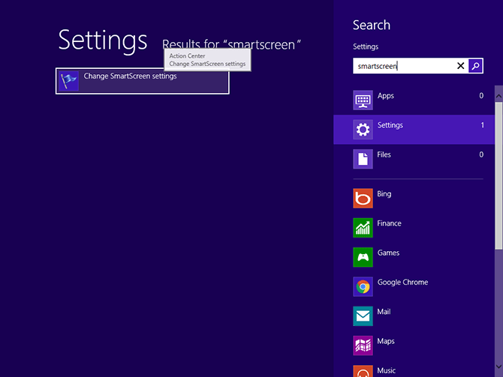Click the Files result count 0
The image size is (503, 377).
coord(481,154)
